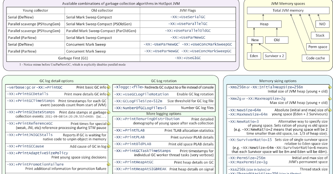
Task: Click the -XX:NumberOfGCLogFiles=5 option
Action: pos(140,108)
